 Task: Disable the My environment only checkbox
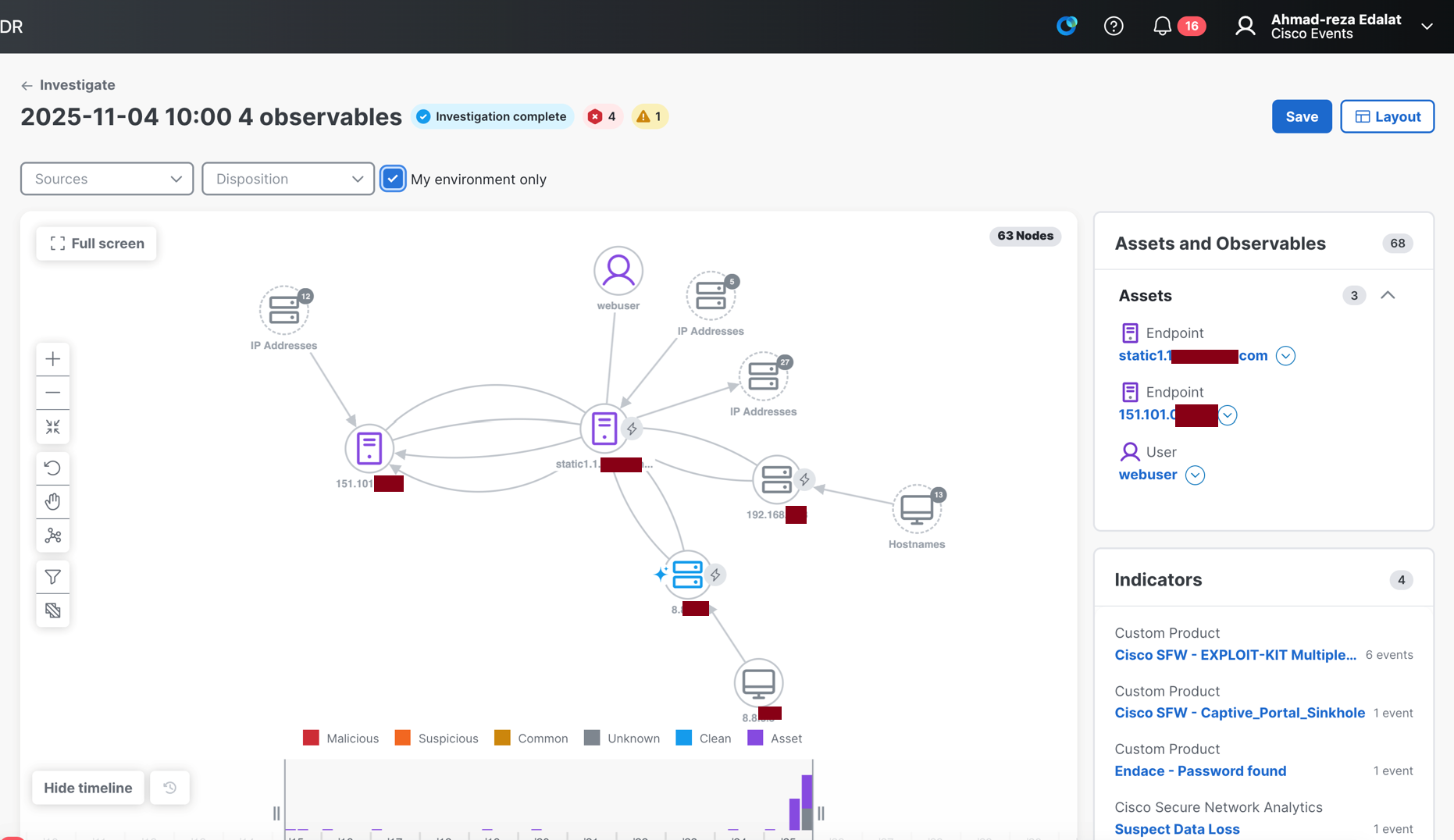(x=393, y=179)
